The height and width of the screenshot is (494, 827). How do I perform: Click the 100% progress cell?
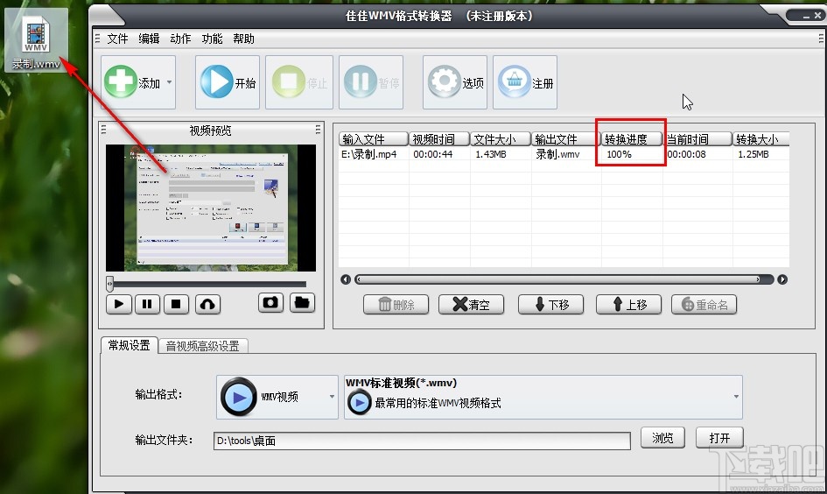[620, 154]
